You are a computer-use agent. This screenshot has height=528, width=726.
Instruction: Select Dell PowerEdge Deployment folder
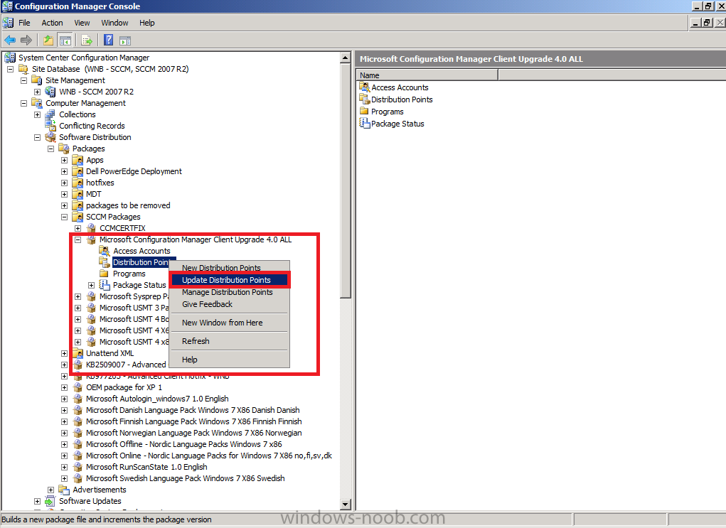click(x=134, y=171)
